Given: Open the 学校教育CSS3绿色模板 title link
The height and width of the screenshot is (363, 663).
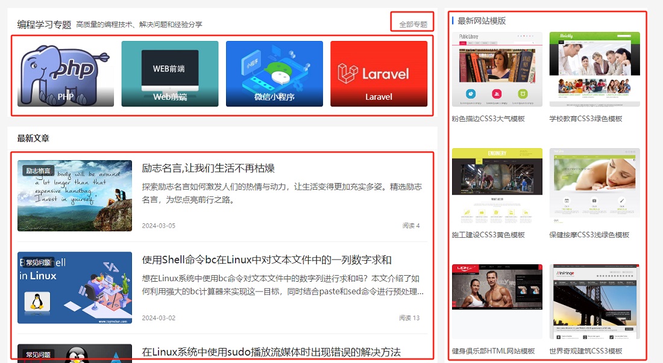Looking at the screenshot, I should click(x=586, y=119).
